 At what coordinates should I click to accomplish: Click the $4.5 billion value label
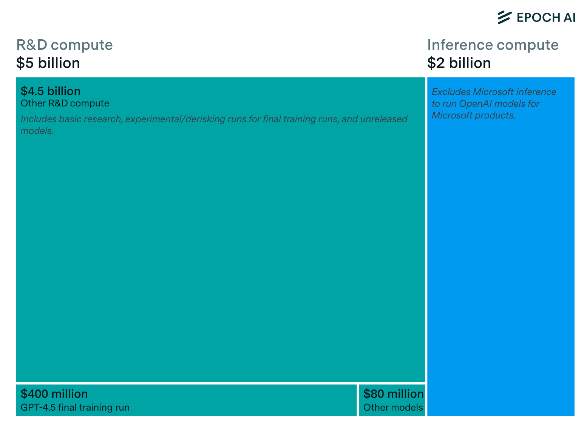coord(51,91)
